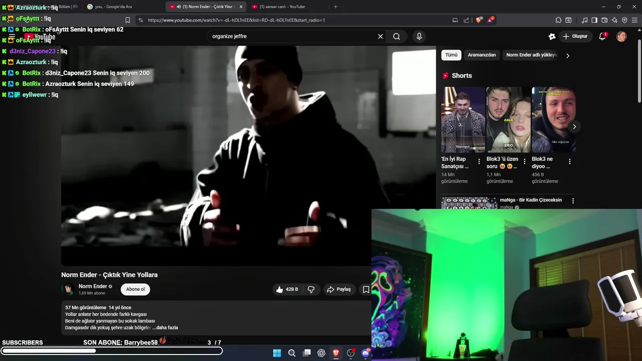Open ChatGPT from the taskbar
This screenshot has width=642, height=361.
(322, 353)
